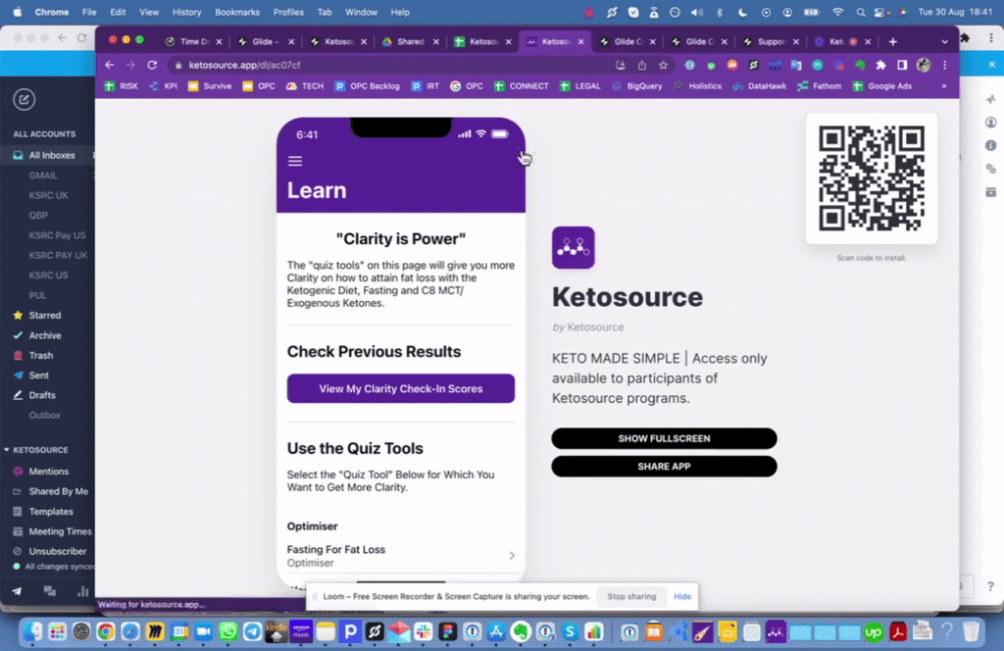Open the Chrome side panel icon
This screenshot has width=1004, height=651.
[x=902, y=65]
